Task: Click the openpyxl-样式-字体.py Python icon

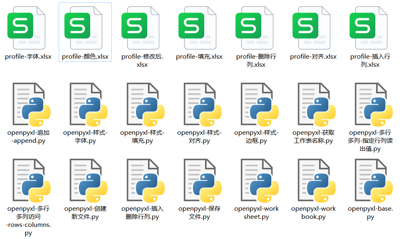Action: click(x=89, y=104)
